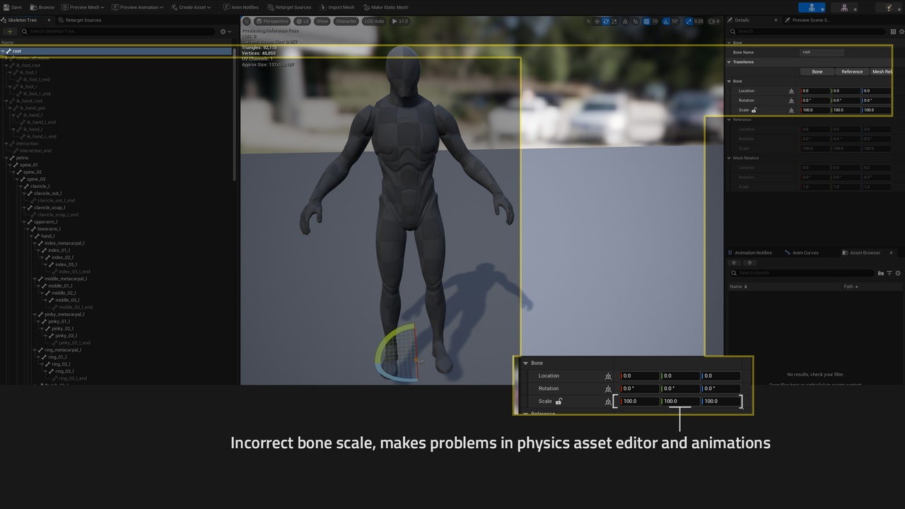Click the Bone Name text field
This screenshot has width=905, height=509.
(x=822, y=52)
